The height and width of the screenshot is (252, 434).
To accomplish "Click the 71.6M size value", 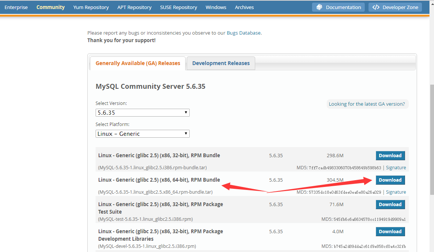I will click(337, 205).
